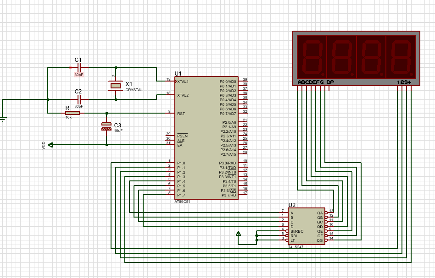Click the LT pin label on U2
435x278 pixels.
[292, 240]
